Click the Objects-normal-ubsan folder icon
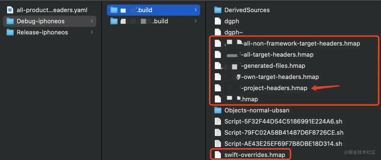The width and height of the screenshot is (381, 160). pyautogui.click(x=218, y=110)
